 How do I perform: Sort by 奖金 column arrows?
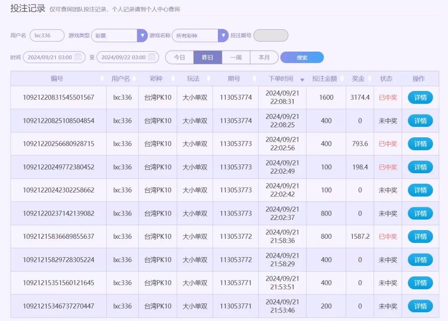[369, 79]
